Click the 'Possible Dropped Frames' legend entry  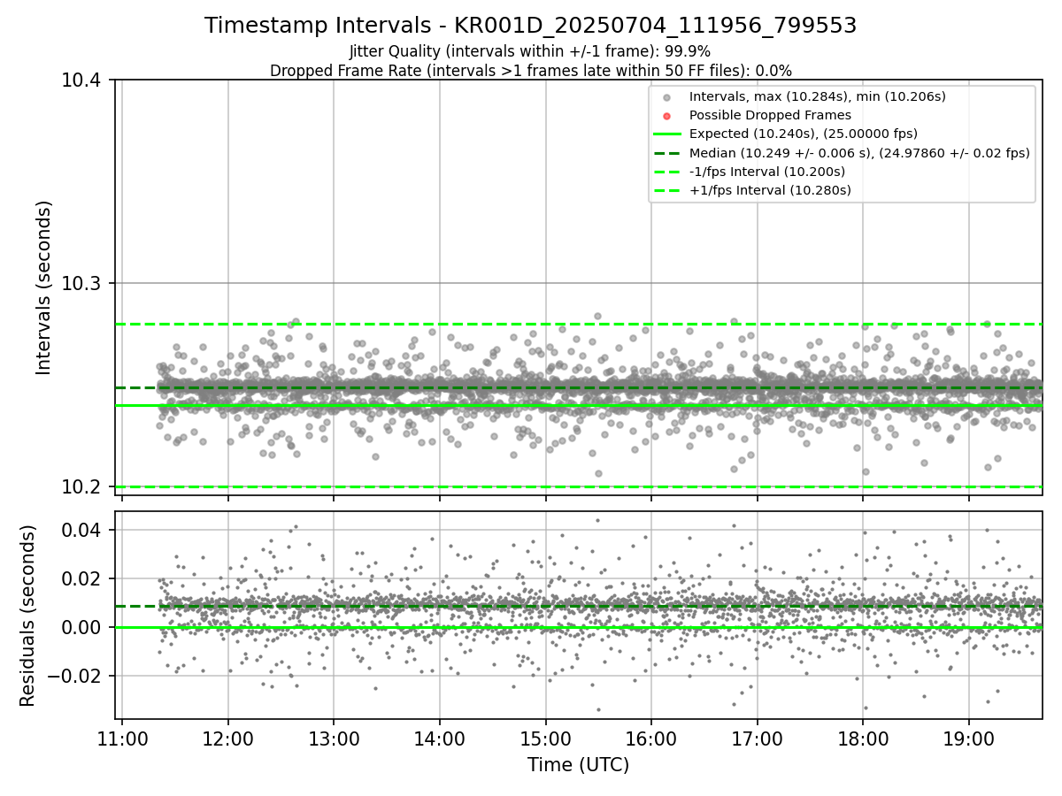click(x=770, y=115)
